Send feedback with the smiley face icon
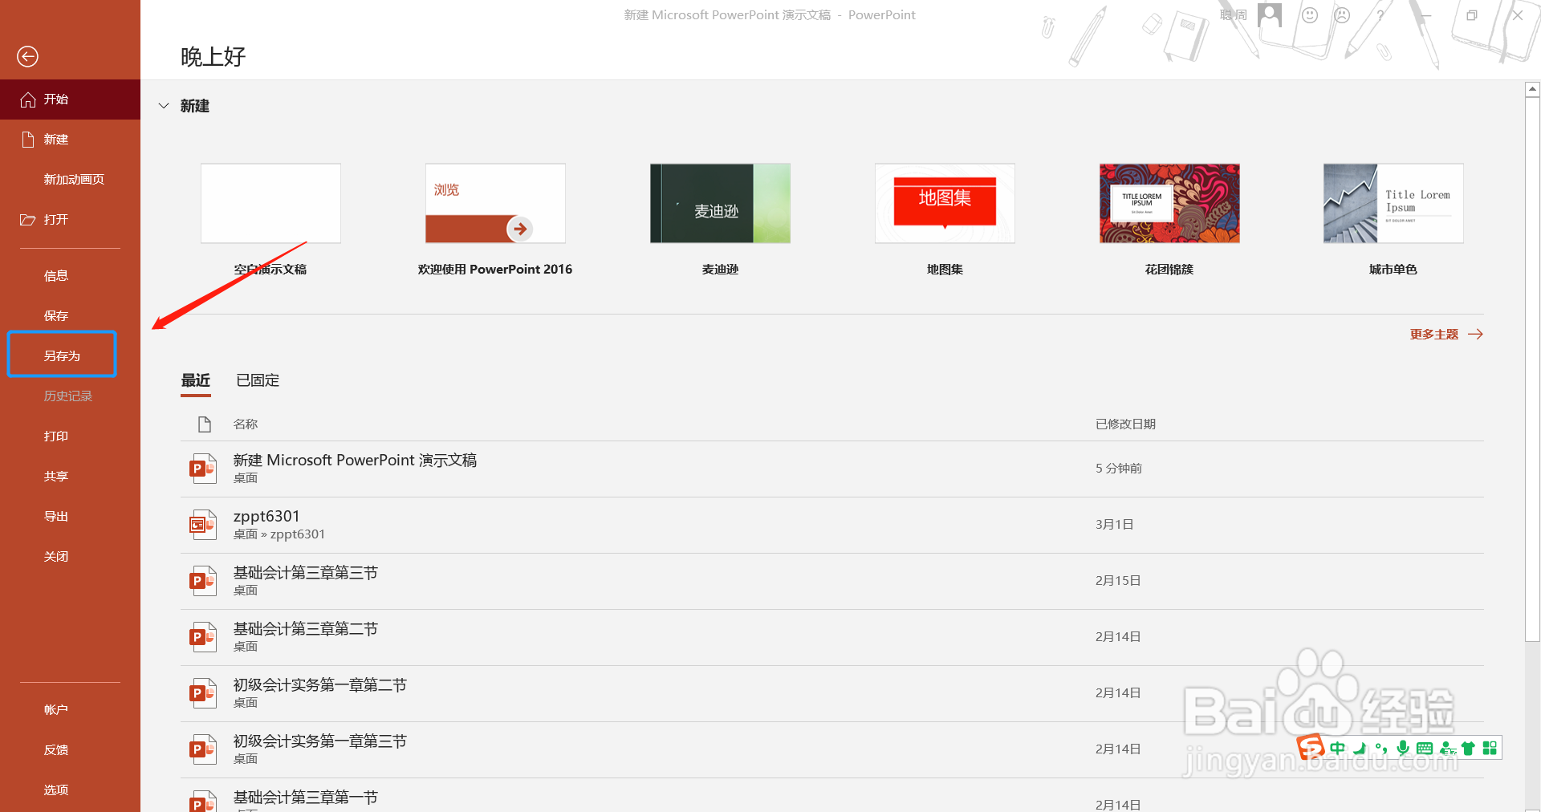The height and width of the screenshot is (812, 1541). pos(1310,14)
